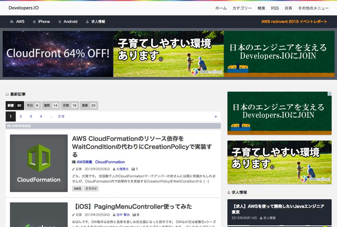Viewport: 337px width, 227px height.
Task: Open author 大瀧隆太's page
Action: pos(123,169)
